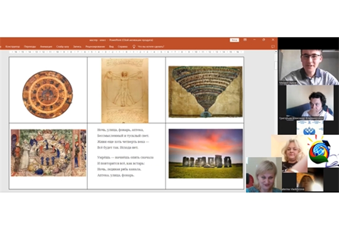Switch to the Анимация tab
This screenshot has width=339, height=226.
(46, 46)
